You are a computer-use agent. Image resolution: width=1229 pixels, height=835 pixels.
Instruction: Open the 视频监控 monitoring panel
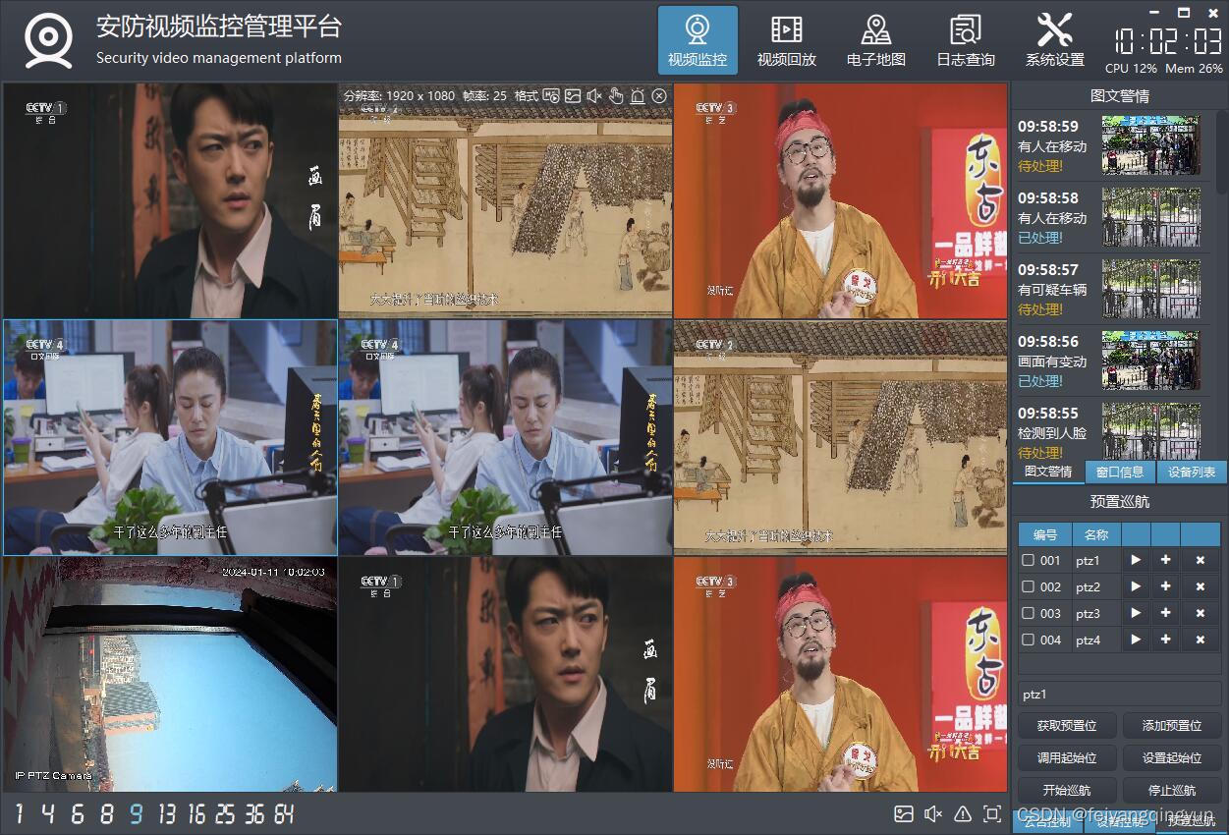[697, 39]
